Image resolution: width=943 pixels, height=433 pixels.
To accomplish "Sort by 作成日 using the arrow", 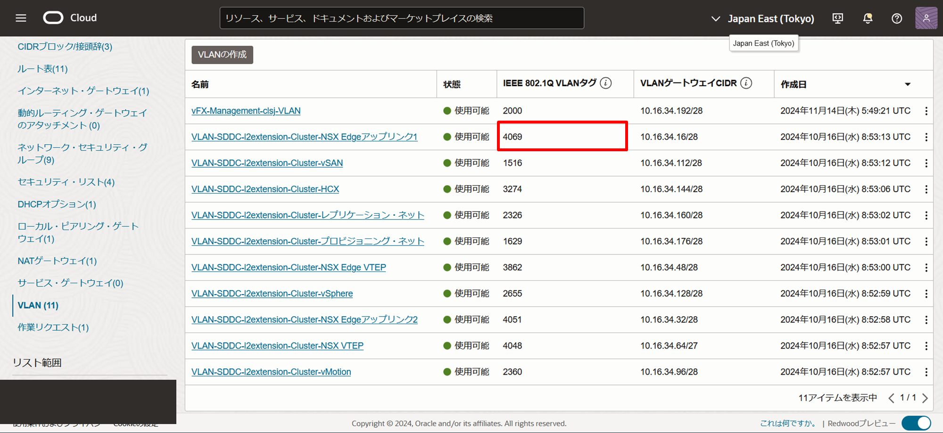I will tap(908, 84).
